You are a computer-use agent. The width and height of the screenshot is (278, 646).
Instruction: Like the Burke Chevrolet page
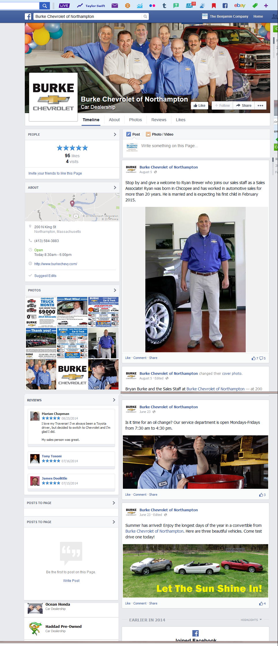[x=200, y=106]
